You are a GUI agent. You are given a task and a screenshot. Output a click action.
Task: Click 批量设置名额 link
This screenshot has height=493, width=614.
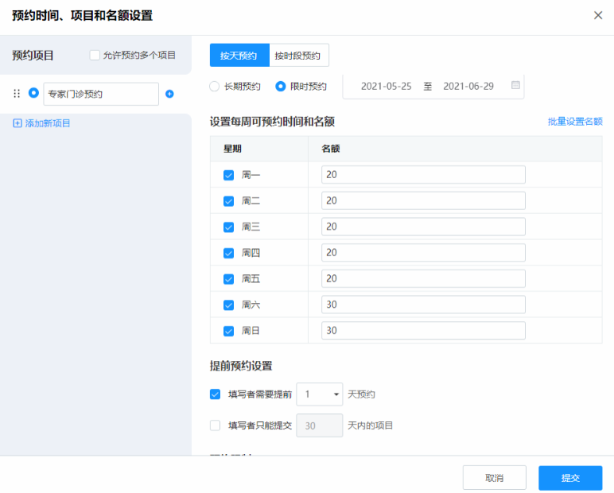coord(574,122)
